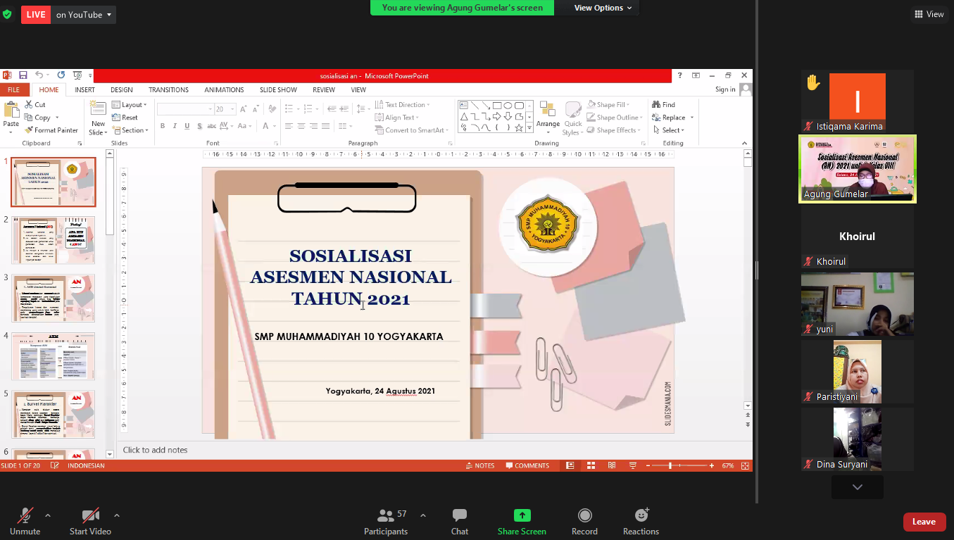This screenshot has width=954, height=540.
Task: Expand more participants chevron below Dina Suryani
Action: (x=858, y=487)
